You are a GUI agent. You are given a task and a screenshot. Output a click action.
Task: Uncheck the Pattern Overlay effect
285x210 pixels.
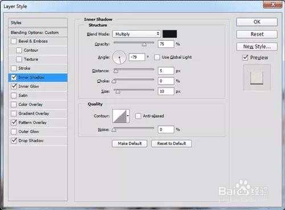[x=14, y=123]
